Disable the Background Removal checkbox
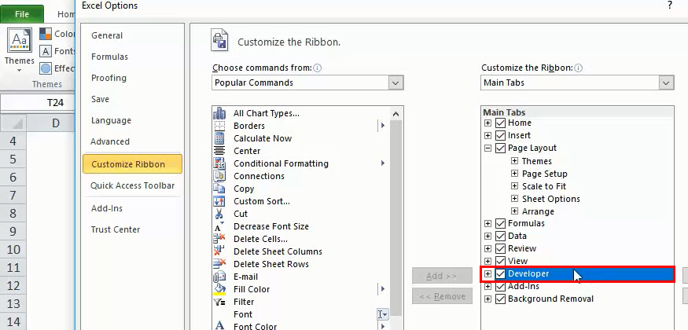This screenshot has width=688, height=330. click(x=501, y=299)
